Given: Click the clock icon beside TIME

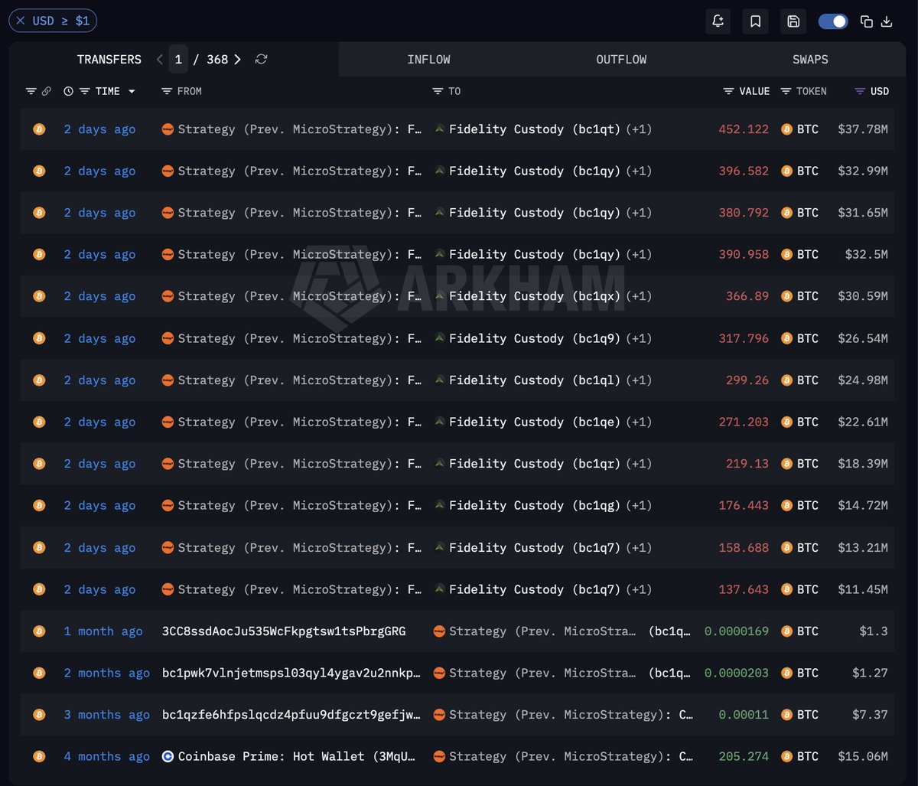Looking at the screenshot, I should [x=68, y=91].
